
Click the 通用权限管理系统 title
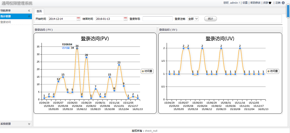coord(17,3)
